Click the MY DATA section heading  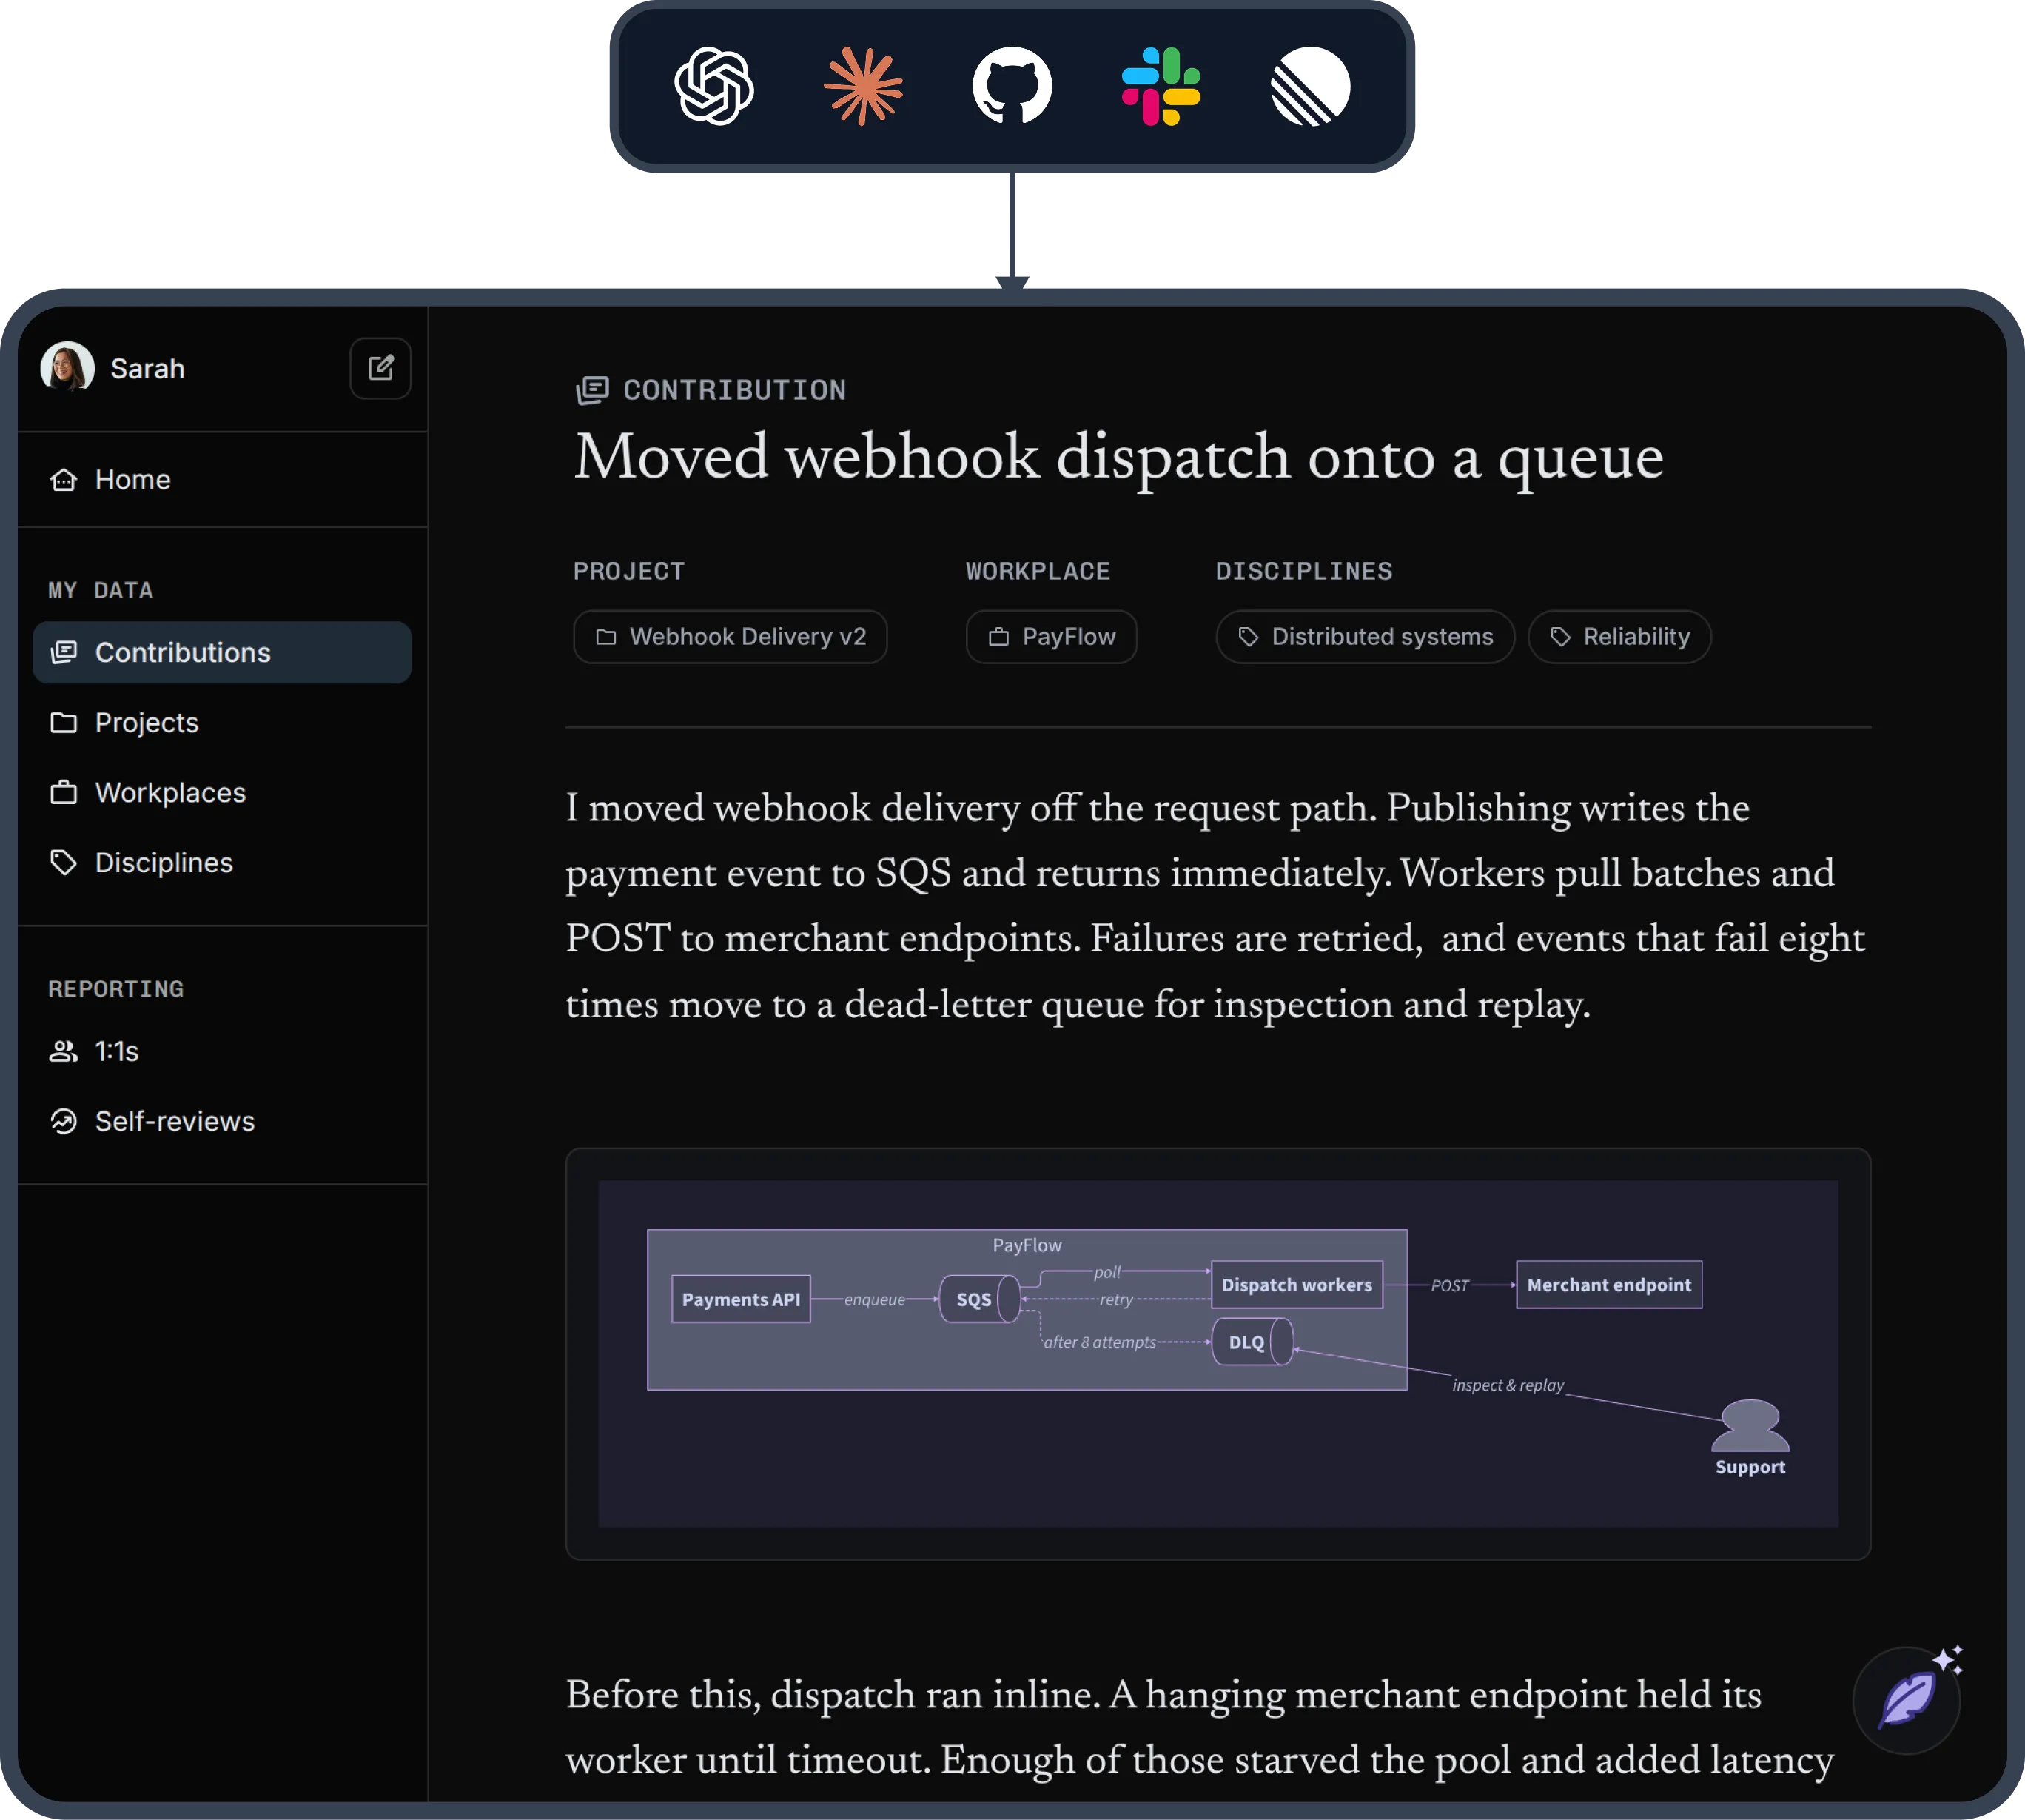click(x=101, y=590)
